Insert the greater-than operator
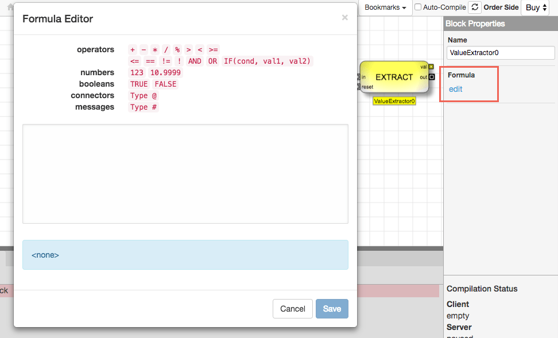Image resolution: width=558 pixels, height=338 pixels. tap(189, 50)
